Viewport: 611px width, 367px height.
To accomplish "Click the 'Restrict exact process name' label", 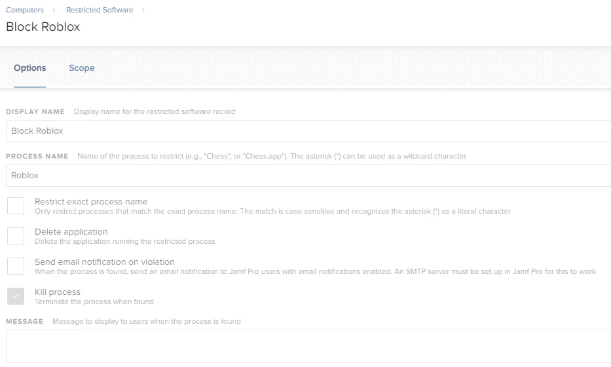I will (x=91, y=202).
